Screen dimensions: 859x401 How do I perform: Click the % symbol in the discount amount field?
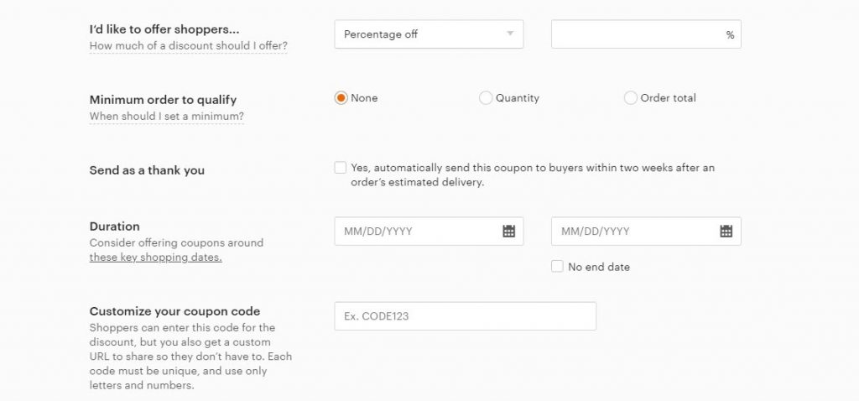pos(730,35)
